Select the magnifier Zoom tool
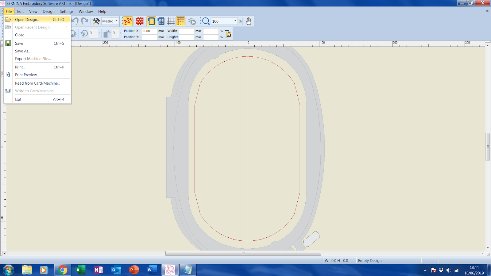This screenshot has height=276, width=491. [x=206, y=21]
